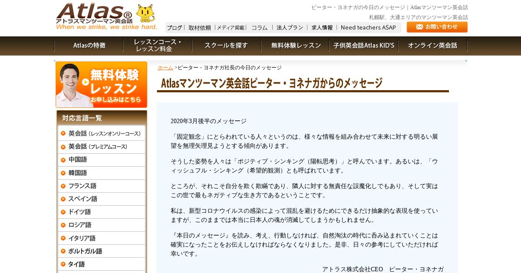The width and height of the screenshot is (521, 273).
Task: Click the ホーム breadcrumb link
Action: (x=165, y=68)
